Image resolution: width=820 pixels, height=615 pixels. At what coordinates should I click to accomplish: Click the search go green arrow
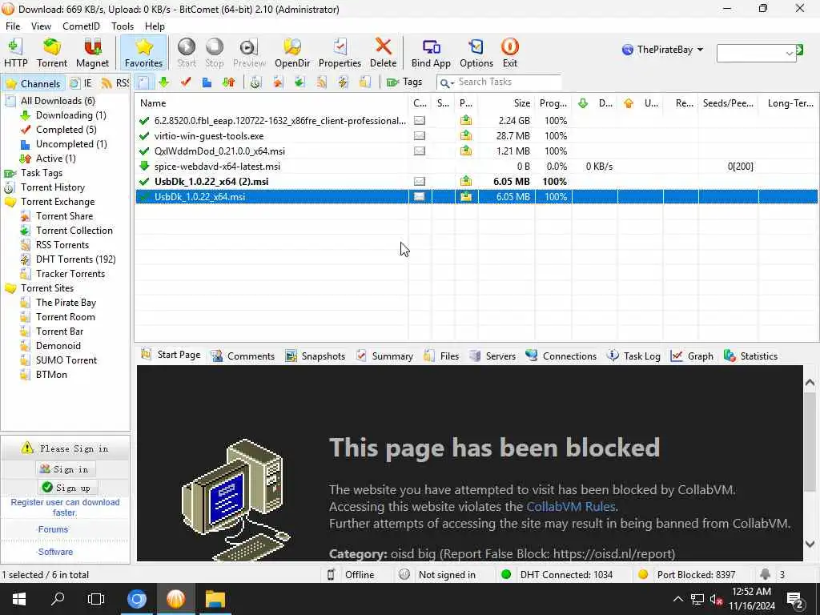[800, 50]
